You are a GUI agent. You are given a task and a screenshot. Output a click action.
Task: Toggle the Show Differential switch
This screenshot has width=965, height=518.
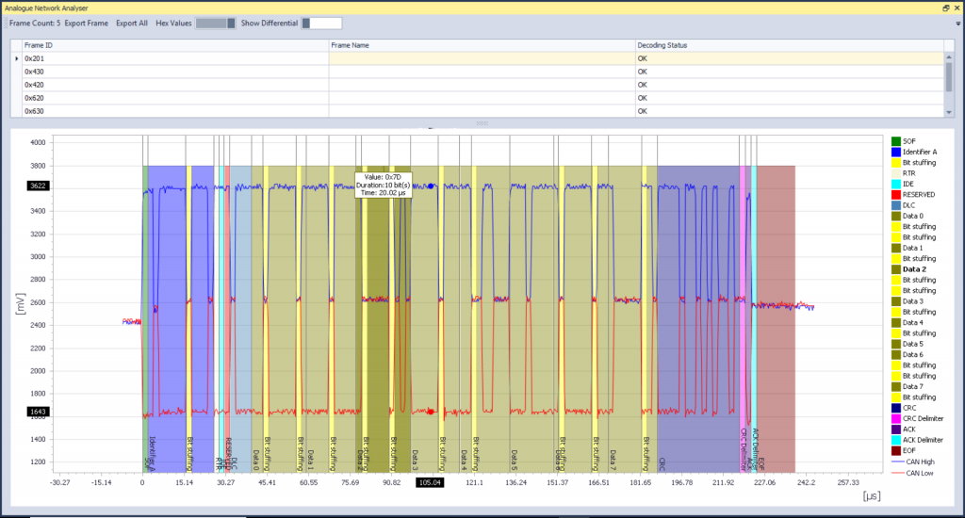click(x=321, y=23)
